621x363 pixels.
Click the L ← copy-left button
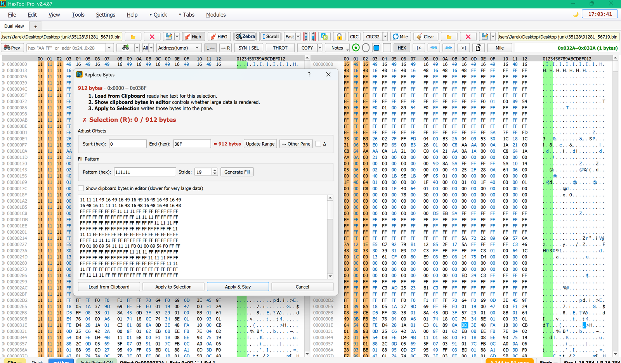[210, 48]
